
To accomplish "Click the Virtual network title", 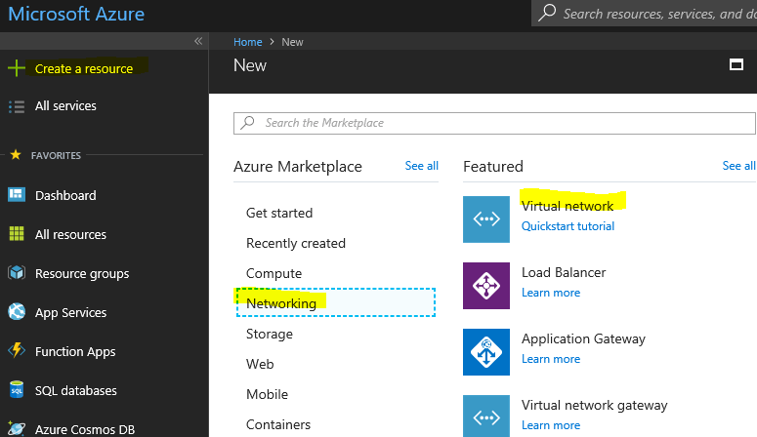I will click(x=568, y=206).
